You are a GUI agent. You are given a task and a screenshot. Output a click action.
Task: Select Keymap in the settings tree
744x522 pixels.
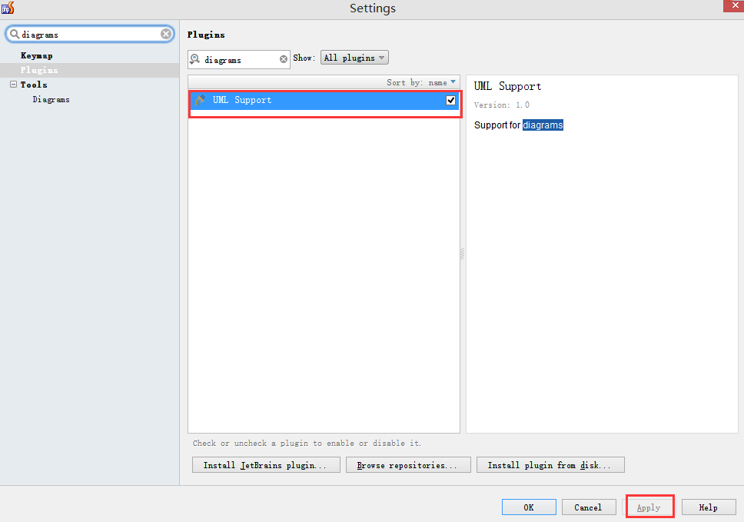coord(37,55)
